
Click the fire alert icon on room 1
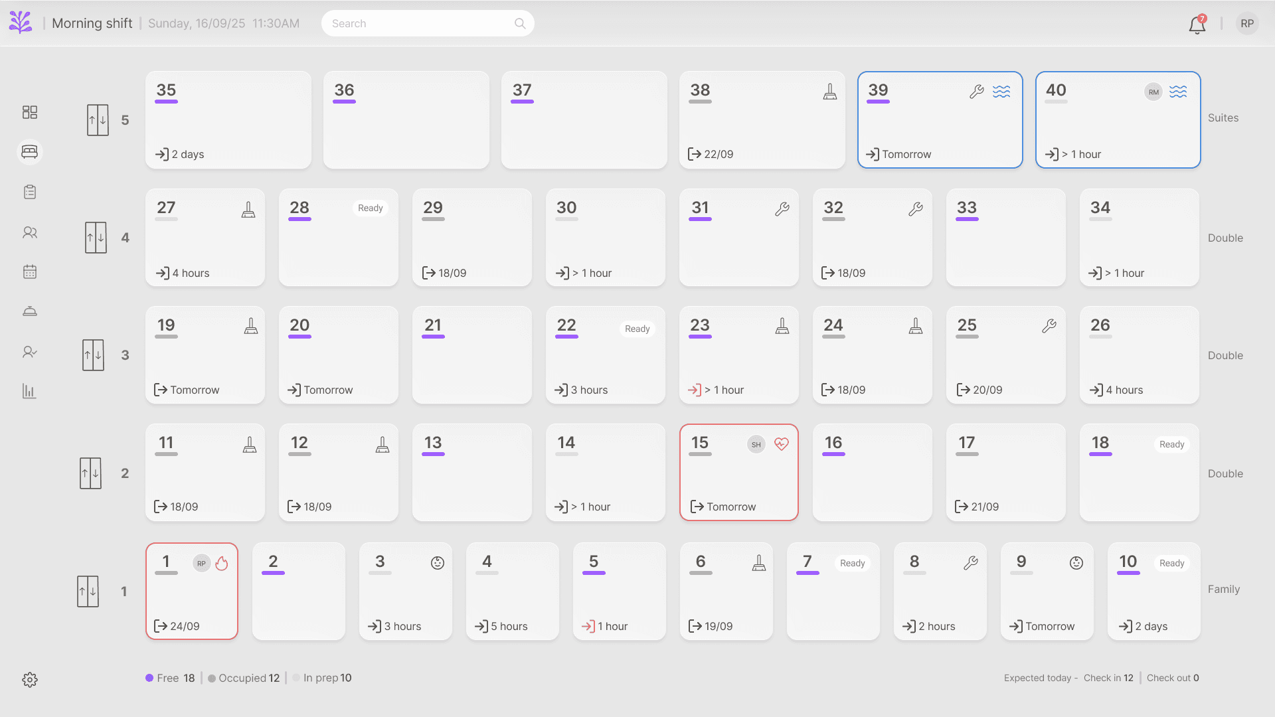click(x=222, y=564)
